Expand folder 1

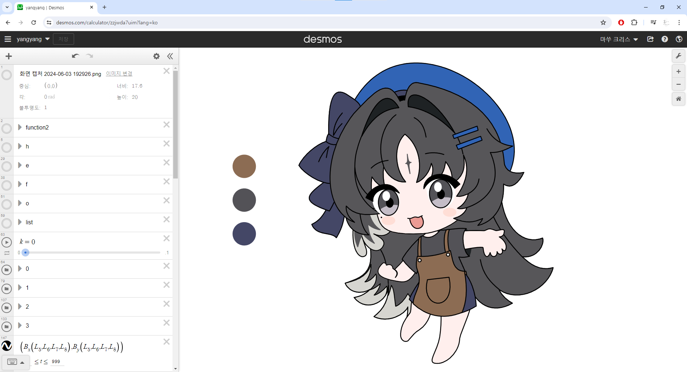click(x=20, y=288)
